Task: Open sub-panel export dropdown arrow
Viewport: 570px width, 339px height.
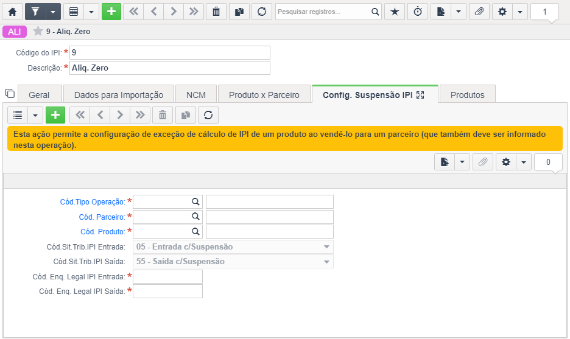Action: (x=462, y=162)
